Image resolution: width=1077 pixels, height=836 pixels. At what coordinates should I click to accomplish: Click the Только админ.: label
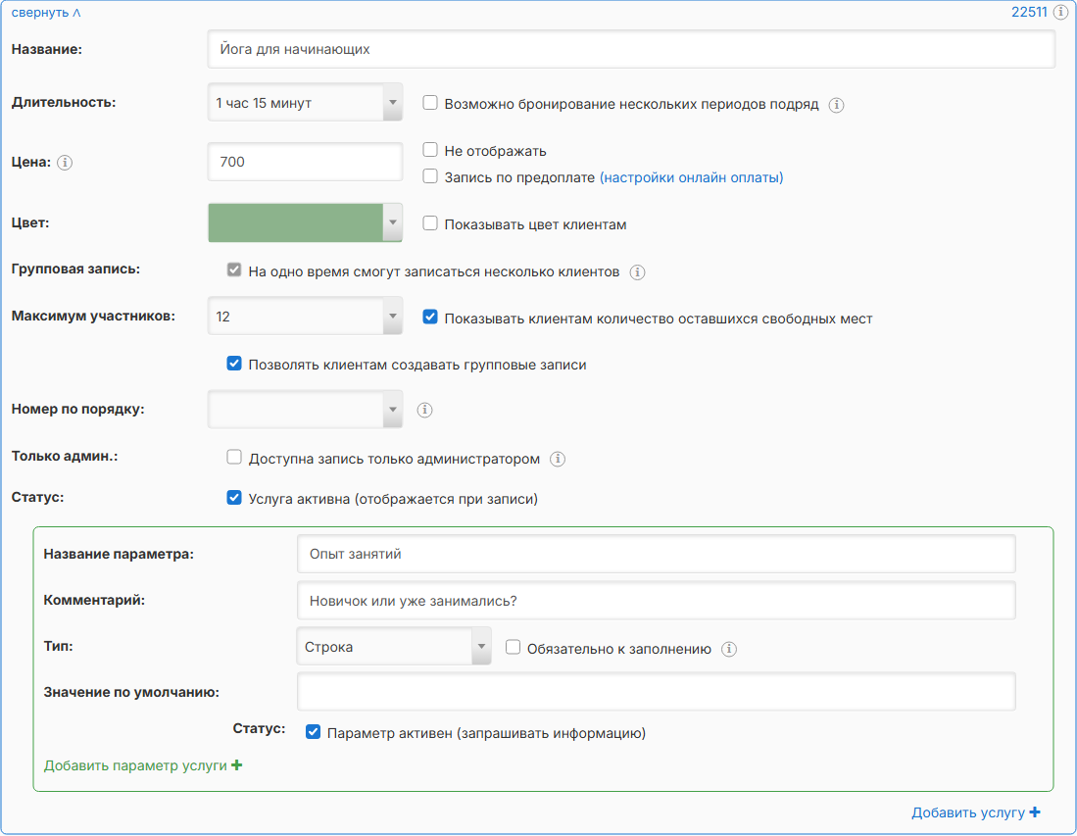(65, 456)
